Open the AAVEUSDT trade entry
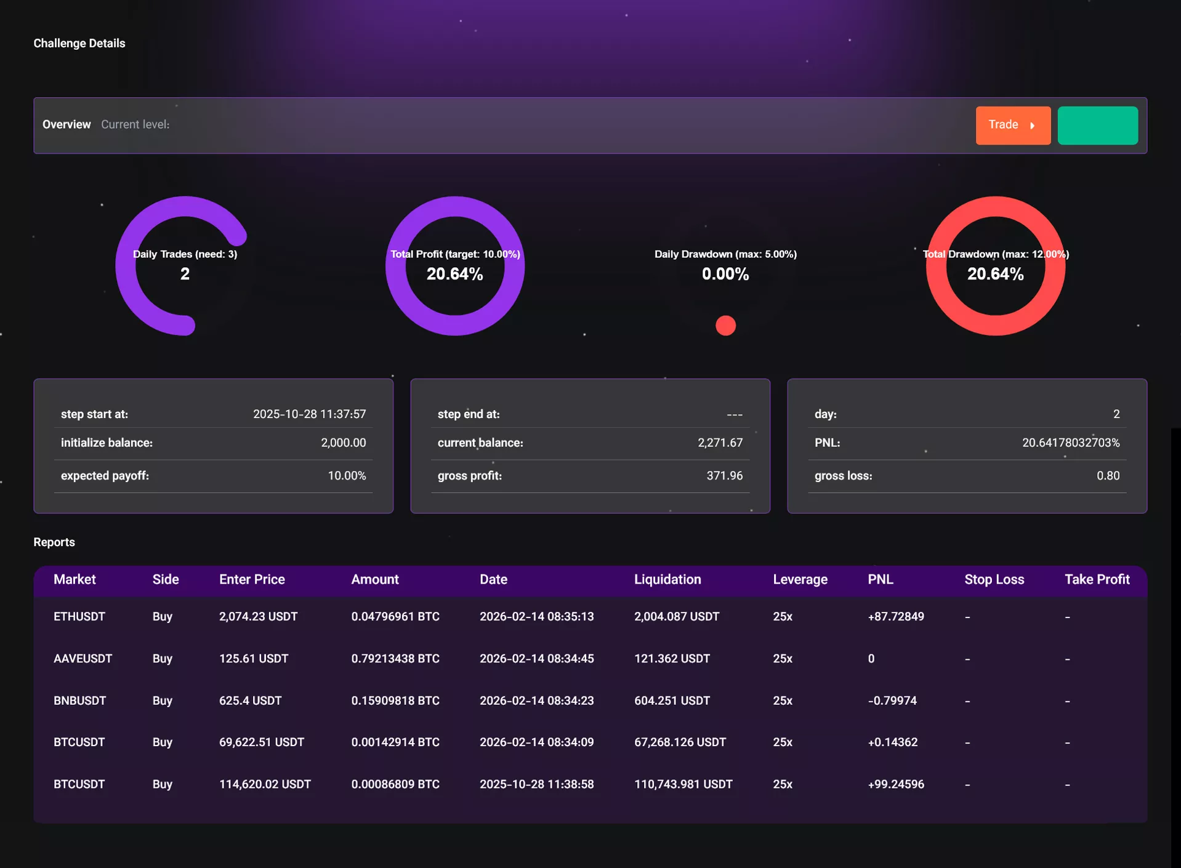 (x=83, y=659)
